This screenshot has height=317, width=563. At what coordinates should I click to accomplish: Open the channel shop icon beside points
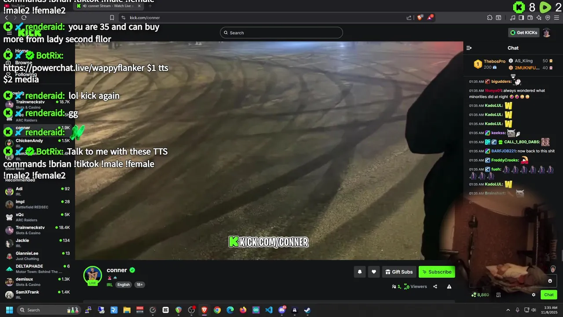pyautogui.click(x=498, y=295)
